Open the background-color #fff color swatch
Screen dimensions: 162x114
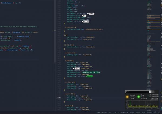coord(82,16)
